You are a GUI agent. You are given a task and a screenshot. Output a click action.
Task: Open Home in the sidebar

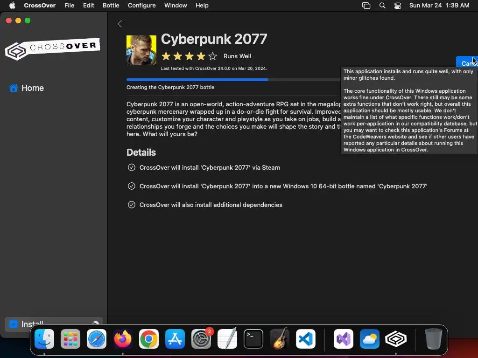coord(26,88)
